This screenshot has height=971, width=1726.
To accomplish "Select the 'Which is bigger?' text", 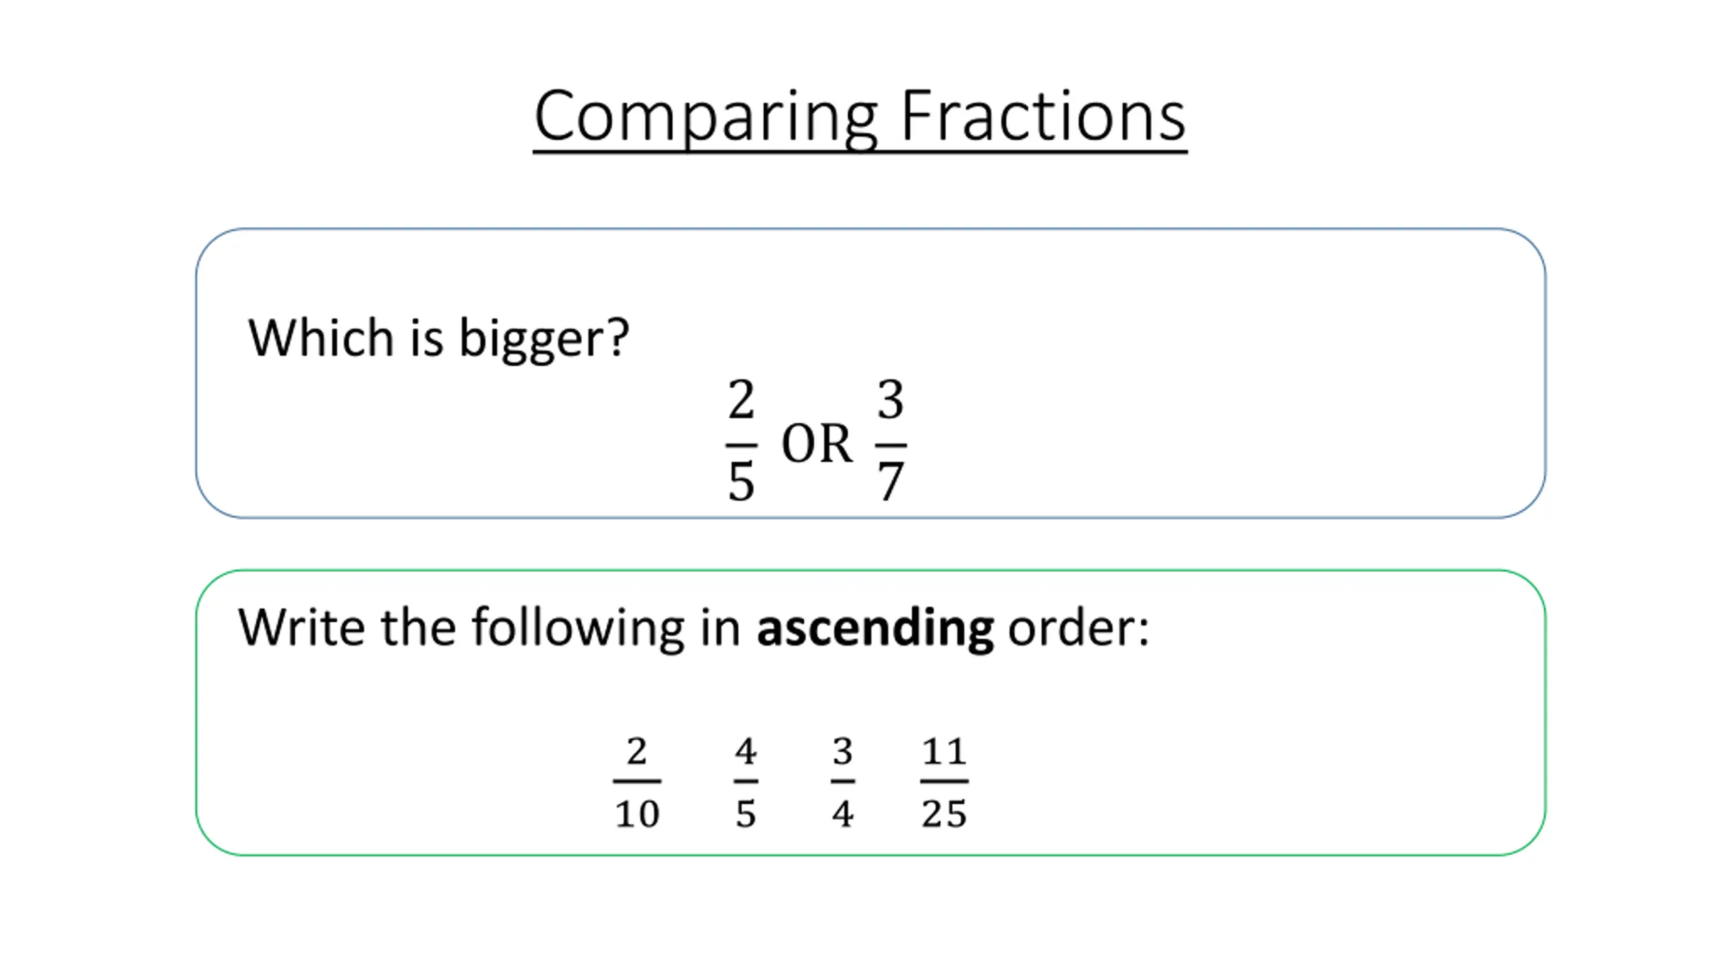I will pyautogui.click(x=438, y=338).
